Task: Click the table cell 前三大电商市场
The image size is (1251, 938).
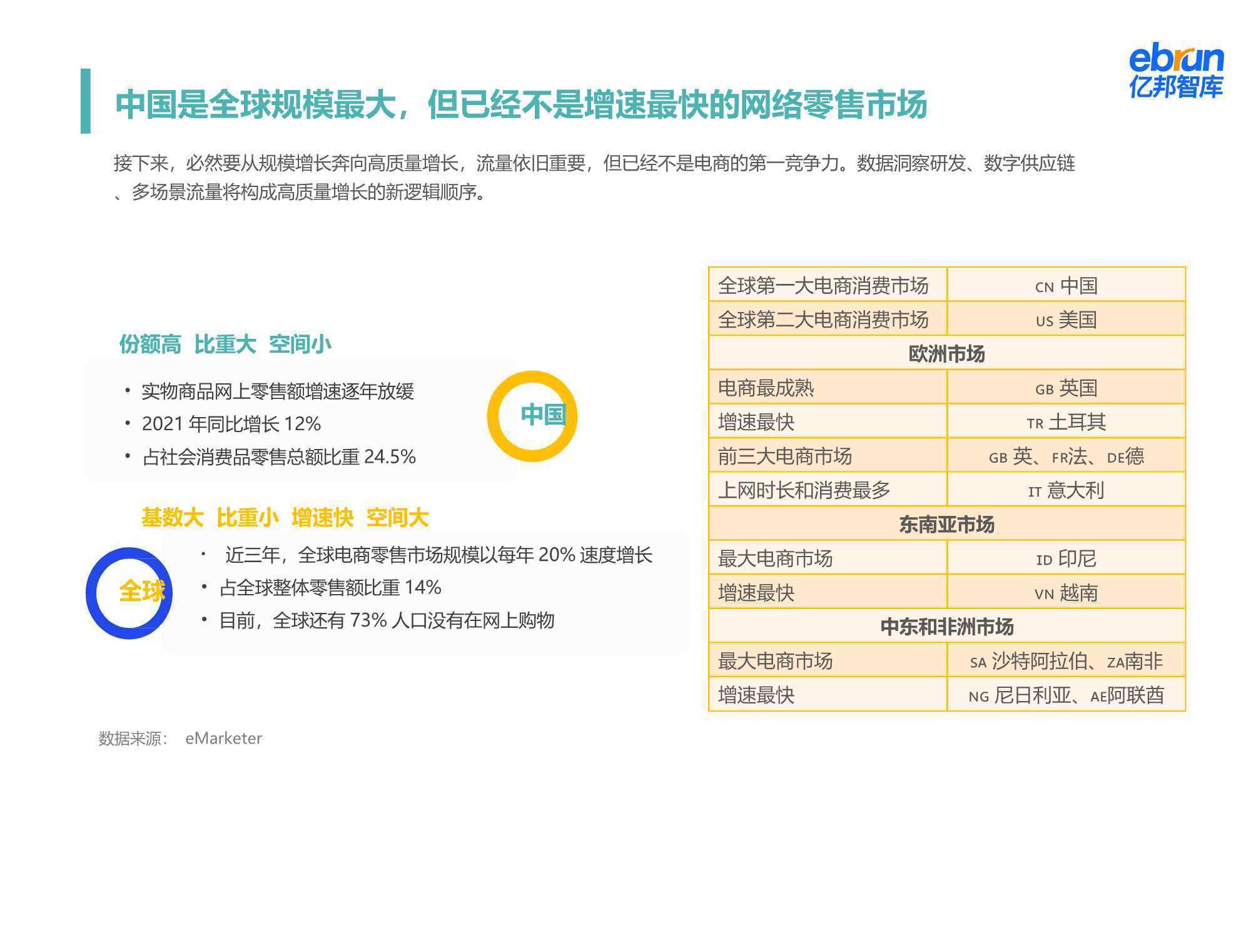Action: click(x=828, y=455)
